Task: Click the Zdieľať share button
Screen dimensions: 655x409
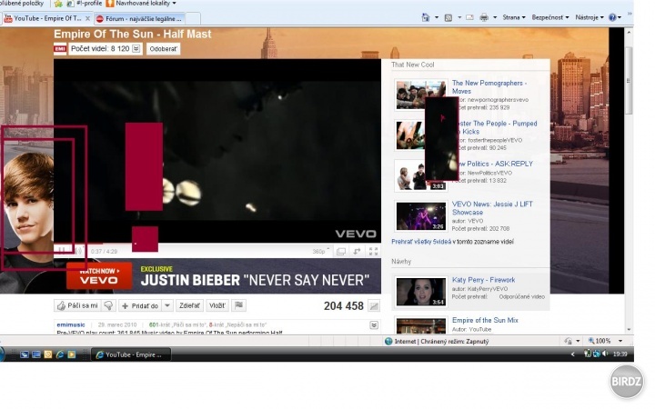Action: coord(189,306)
